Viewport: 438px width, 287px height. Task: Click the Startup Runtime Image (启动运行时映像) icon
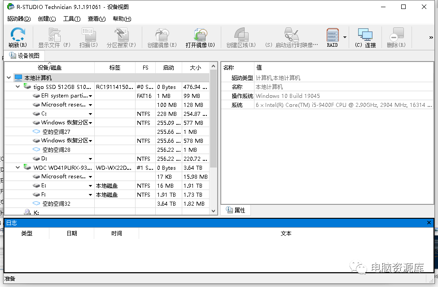tap(292, 35)
